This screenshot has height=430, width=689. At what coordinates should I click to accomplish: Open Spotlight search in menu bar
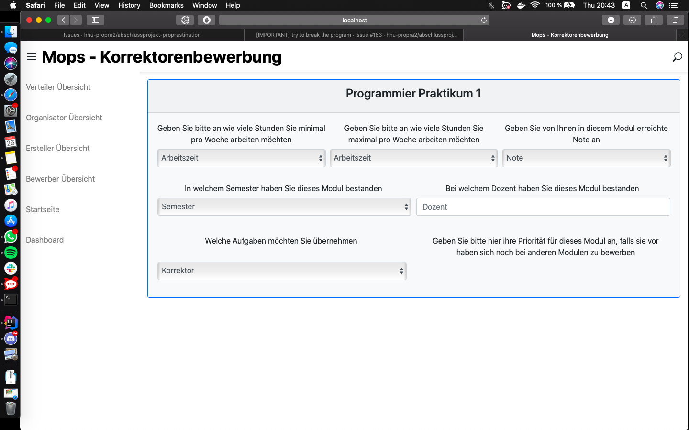(x=644, y=5)
